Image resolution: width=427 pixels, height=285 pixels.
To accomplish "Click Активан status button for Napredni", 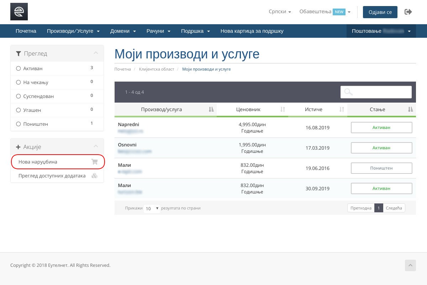I will pyautogui.click(x=381, y=128).
